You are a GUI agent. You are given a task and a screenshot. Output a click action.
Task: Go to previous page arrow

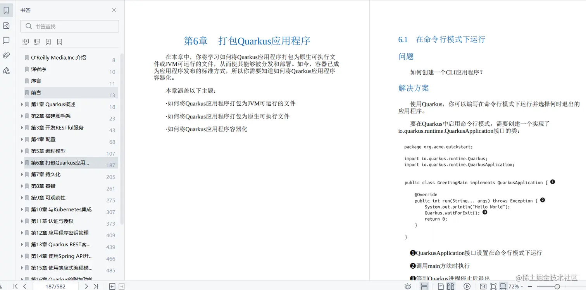pos(25,286)
